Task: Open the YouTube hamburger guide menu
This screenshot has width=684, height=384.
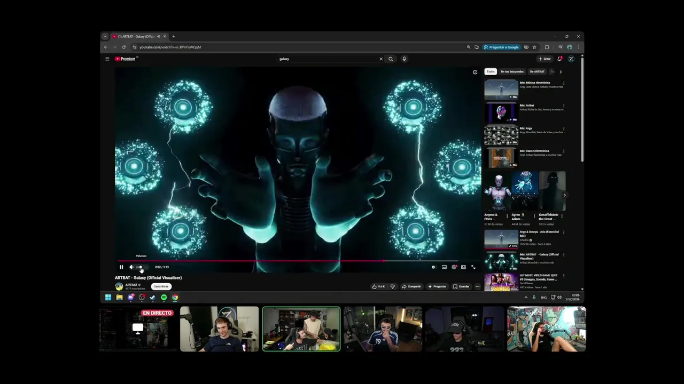Action: (x=107, y=59)
